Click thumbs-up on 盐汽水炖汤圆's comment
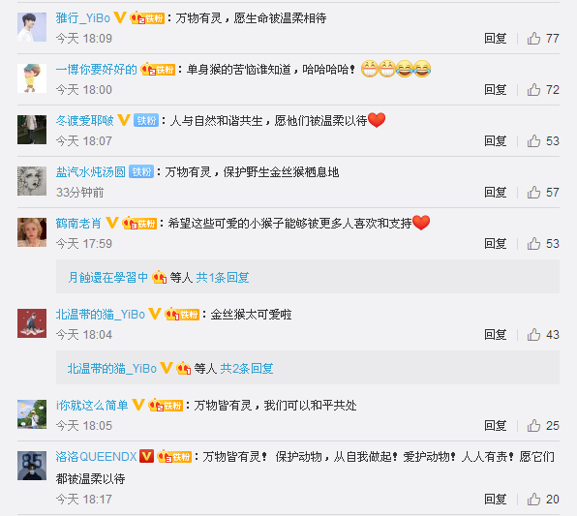Image resolution: width=577 pixels, height=516 pixels. pyautogui.click(x=543, y=192)
